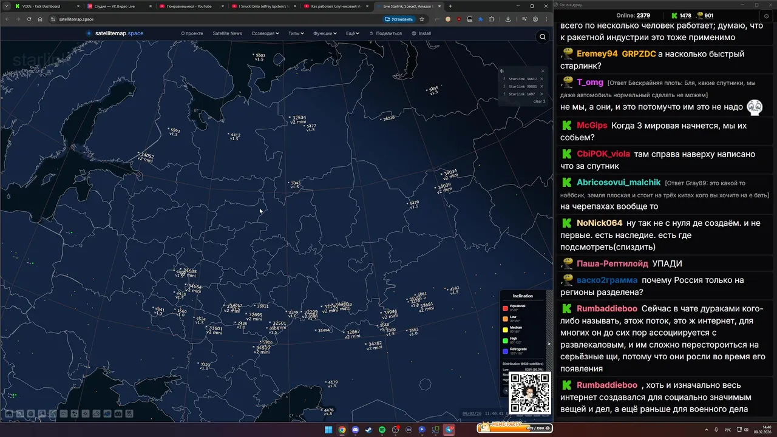Click the Retrograde blue inclination legend entry

coord(515,351)
